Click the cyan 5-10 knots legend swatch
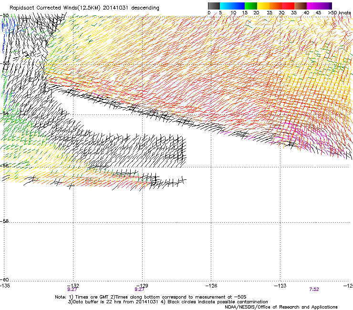The width and height of the screenshot is (353, 310). coord(226,6)
